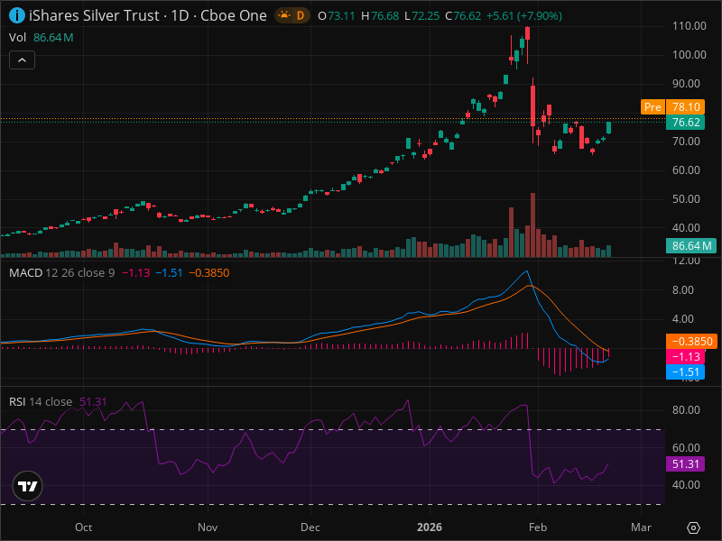Select the RSI 14 close legend
Image resolution: width=722 pixels, height=541 pixels.
tap(41, 401)
